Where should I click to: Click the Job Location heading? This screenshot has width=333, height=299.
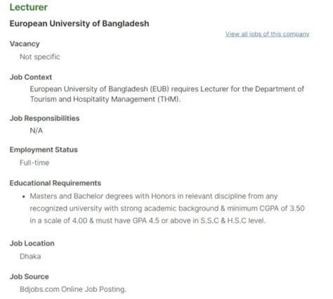[32, 243]
